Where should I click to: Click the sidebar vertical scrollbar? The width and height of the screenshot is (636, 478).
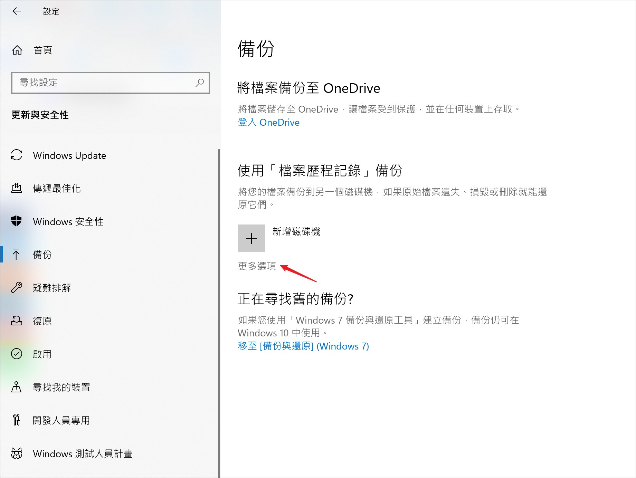pos(219,311)
